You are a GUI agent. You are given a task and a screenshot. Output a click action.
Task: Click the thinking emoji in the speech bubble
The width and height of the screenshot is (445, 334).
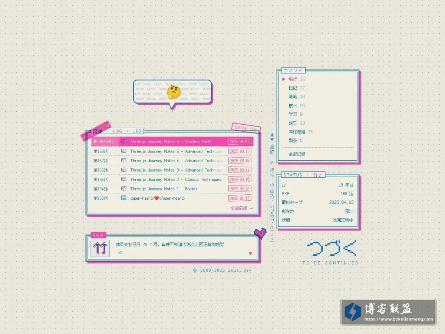point(174,92)
